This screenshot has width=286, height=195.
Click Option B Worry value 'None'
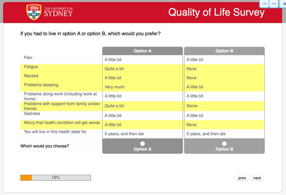192,125
